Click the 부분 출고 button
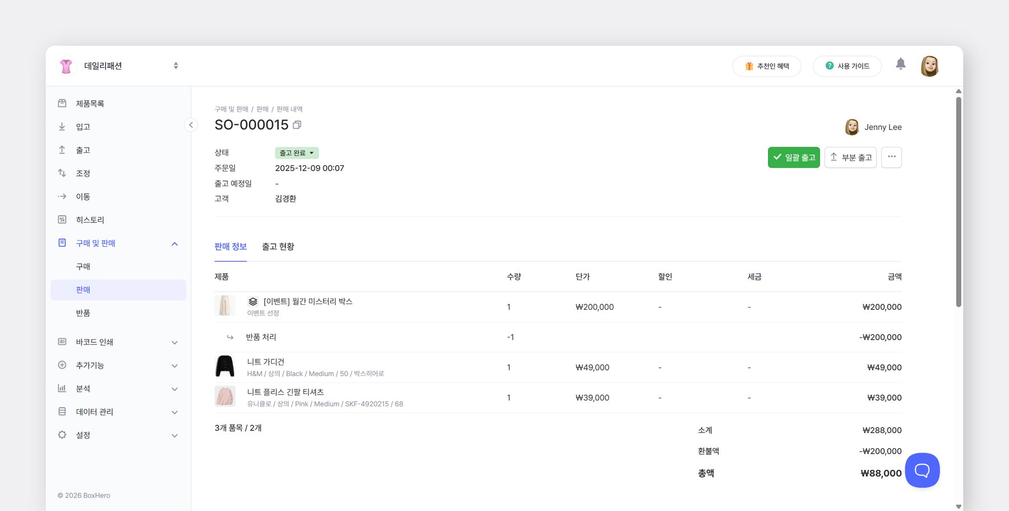 pos(850,157)
